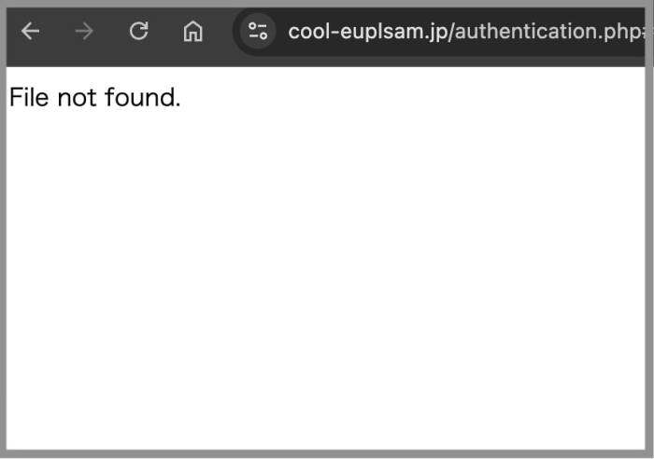This screenshot has height=459, width=654.
Task: Click the address bar URL text
Action: [x=466, y=31]
